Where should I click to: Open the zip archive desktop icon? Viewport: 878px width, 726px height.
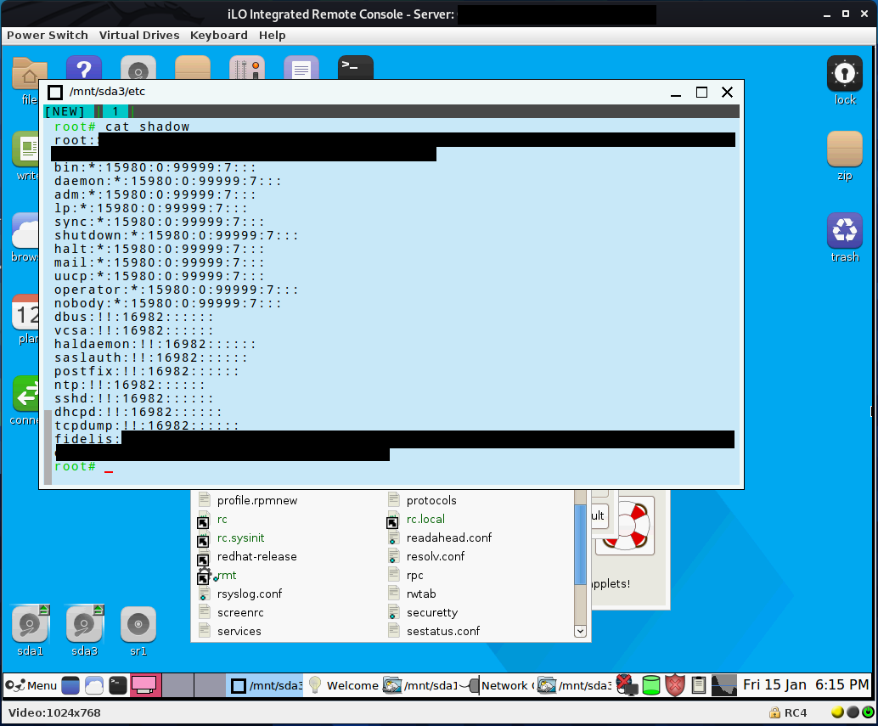point(844,157)
